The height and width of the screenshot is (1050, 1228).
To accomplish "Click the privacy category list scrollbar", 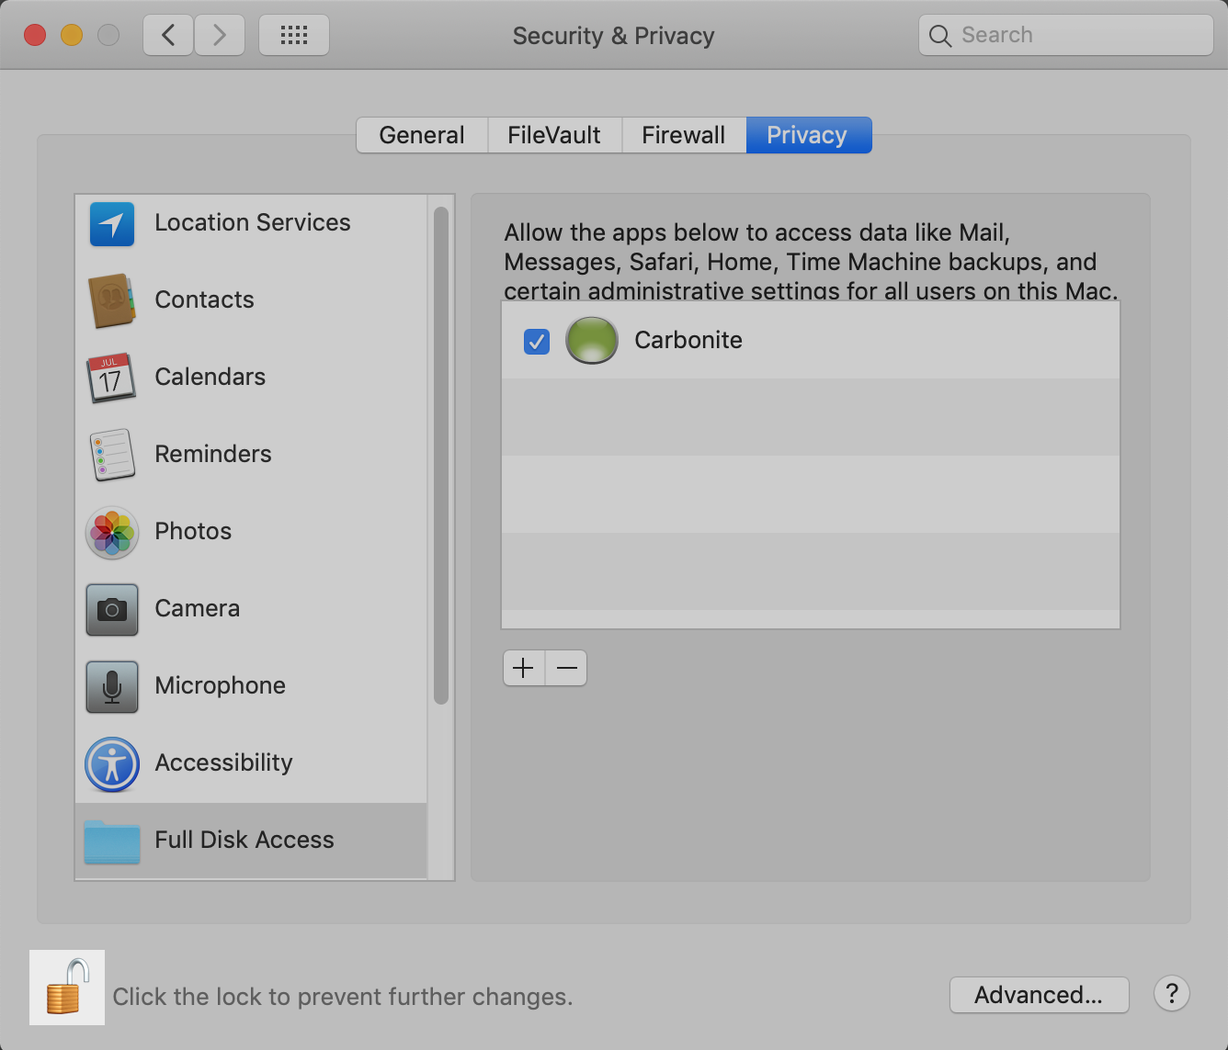I will click(441, 456).
